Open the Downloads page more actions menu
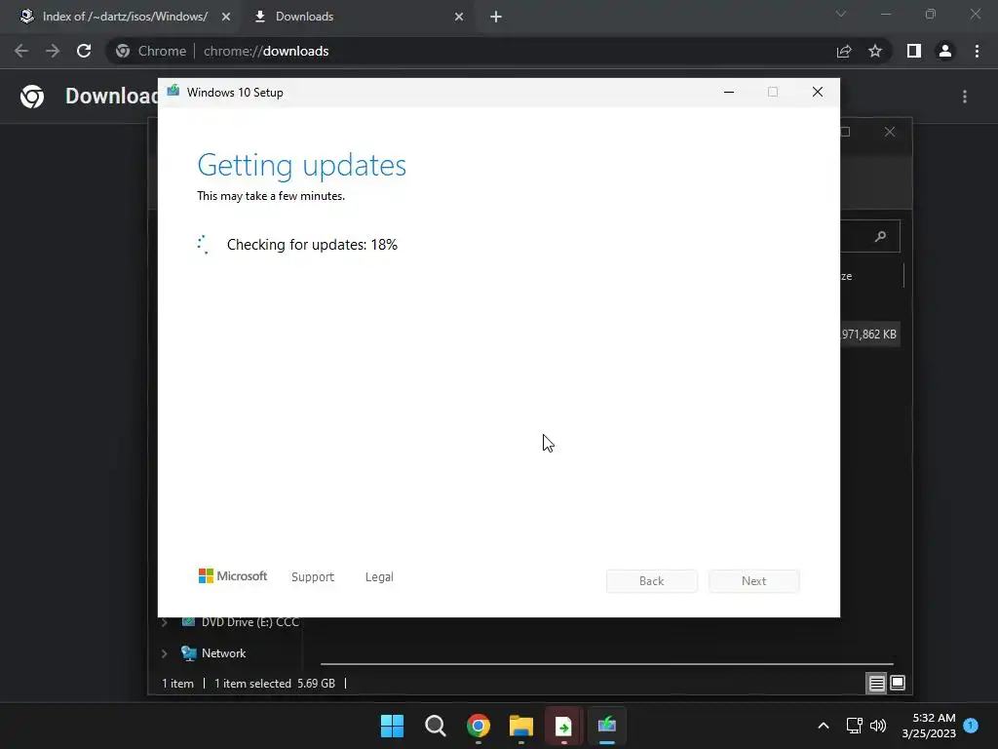 [x=965, y=97]
